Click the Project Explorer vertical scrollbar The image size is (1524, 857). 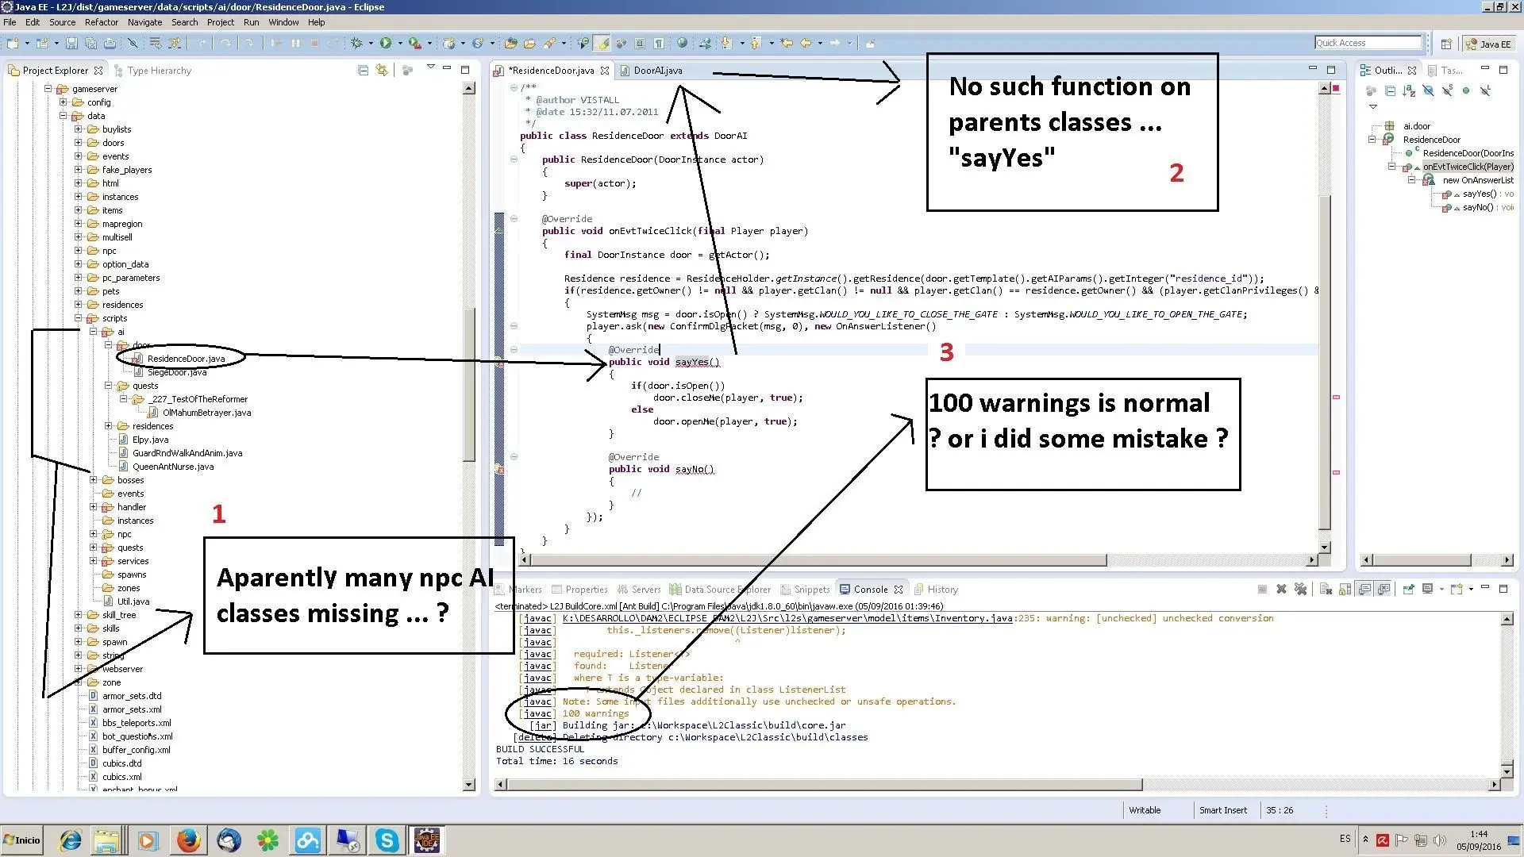tap(468, 436)
